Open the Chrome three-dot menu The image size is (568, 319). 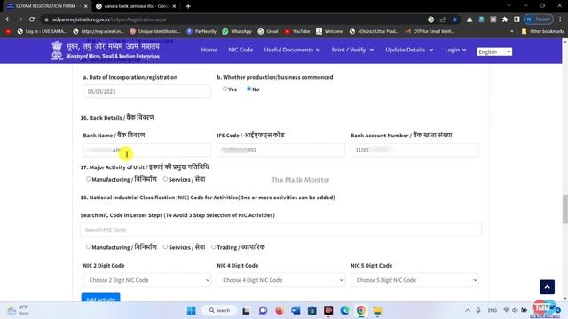560,19
